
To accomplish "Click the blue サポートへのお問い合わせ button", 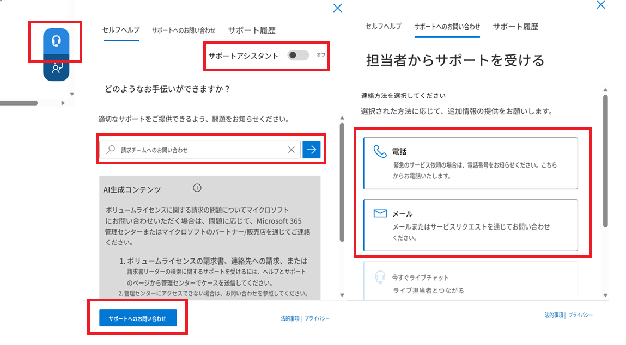I will point(138,318).
